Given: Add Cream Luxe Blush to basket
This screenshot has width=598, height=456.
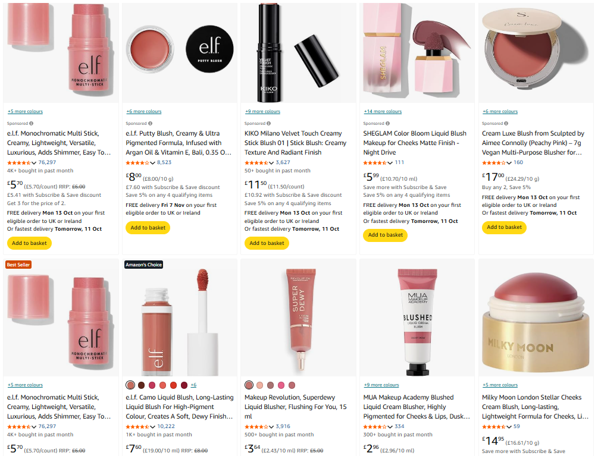Looking at the screenshot, I should tap(504, 228).
